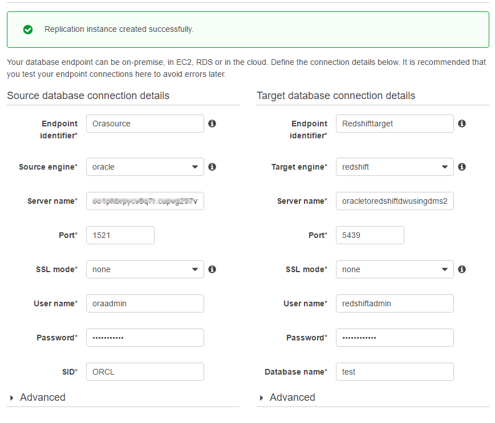This screenshot has height=423, width=495.
Task: Click the Redshifttarget endpoint identifier field
Action: 395,124
